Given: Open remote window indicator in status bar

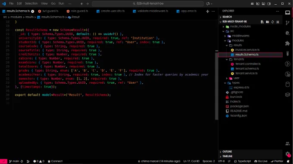Looking at the screenshot, I should [3, 161].
